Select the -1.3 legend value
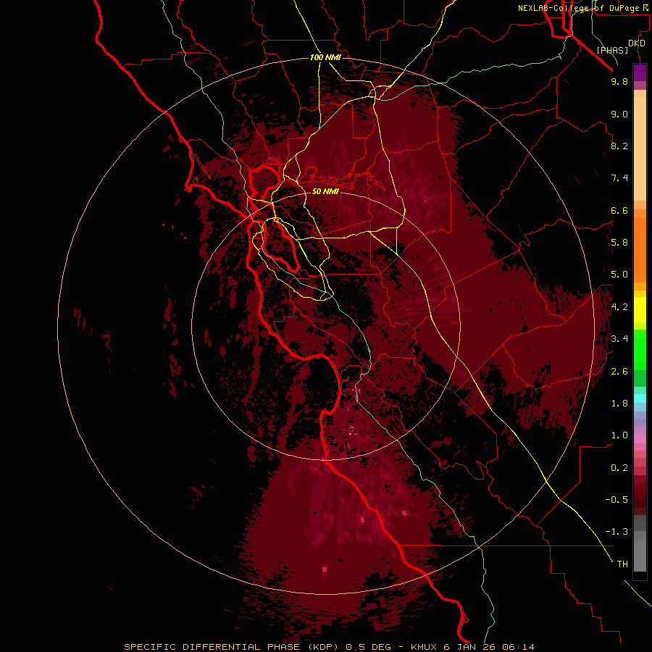The image size is (652, 652). point(617,532)
